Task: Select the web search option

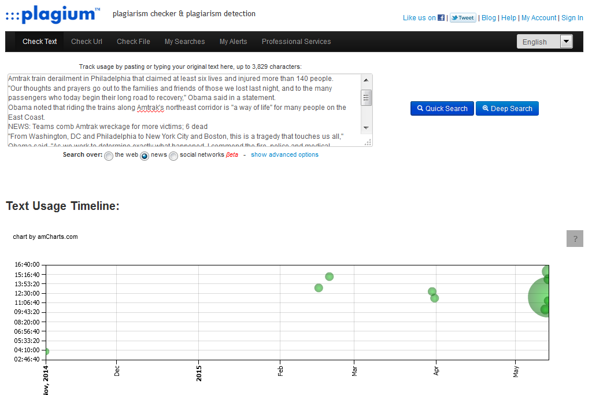Action: [109, 156]
